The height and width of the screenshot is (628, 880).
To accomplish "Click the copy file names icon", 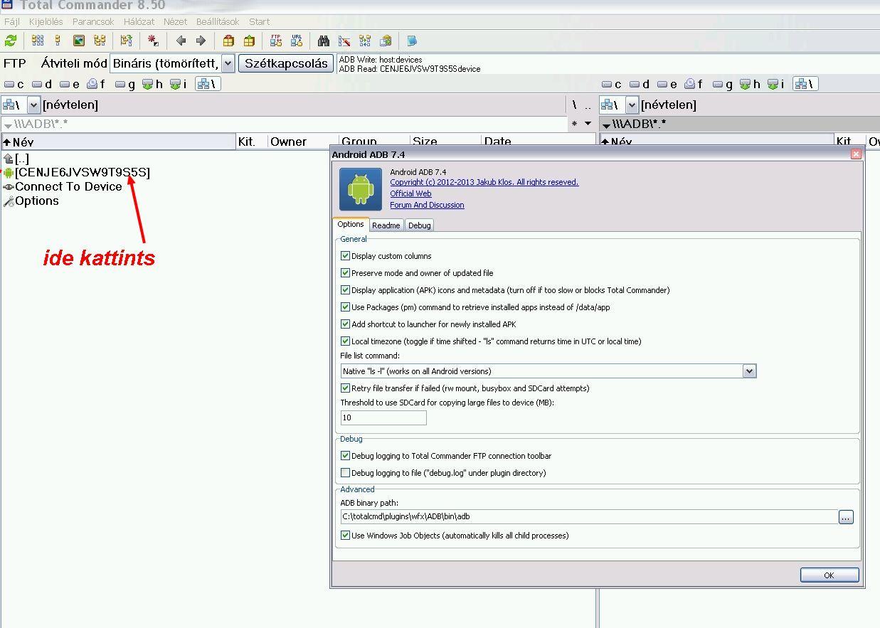I will point(386,41).
